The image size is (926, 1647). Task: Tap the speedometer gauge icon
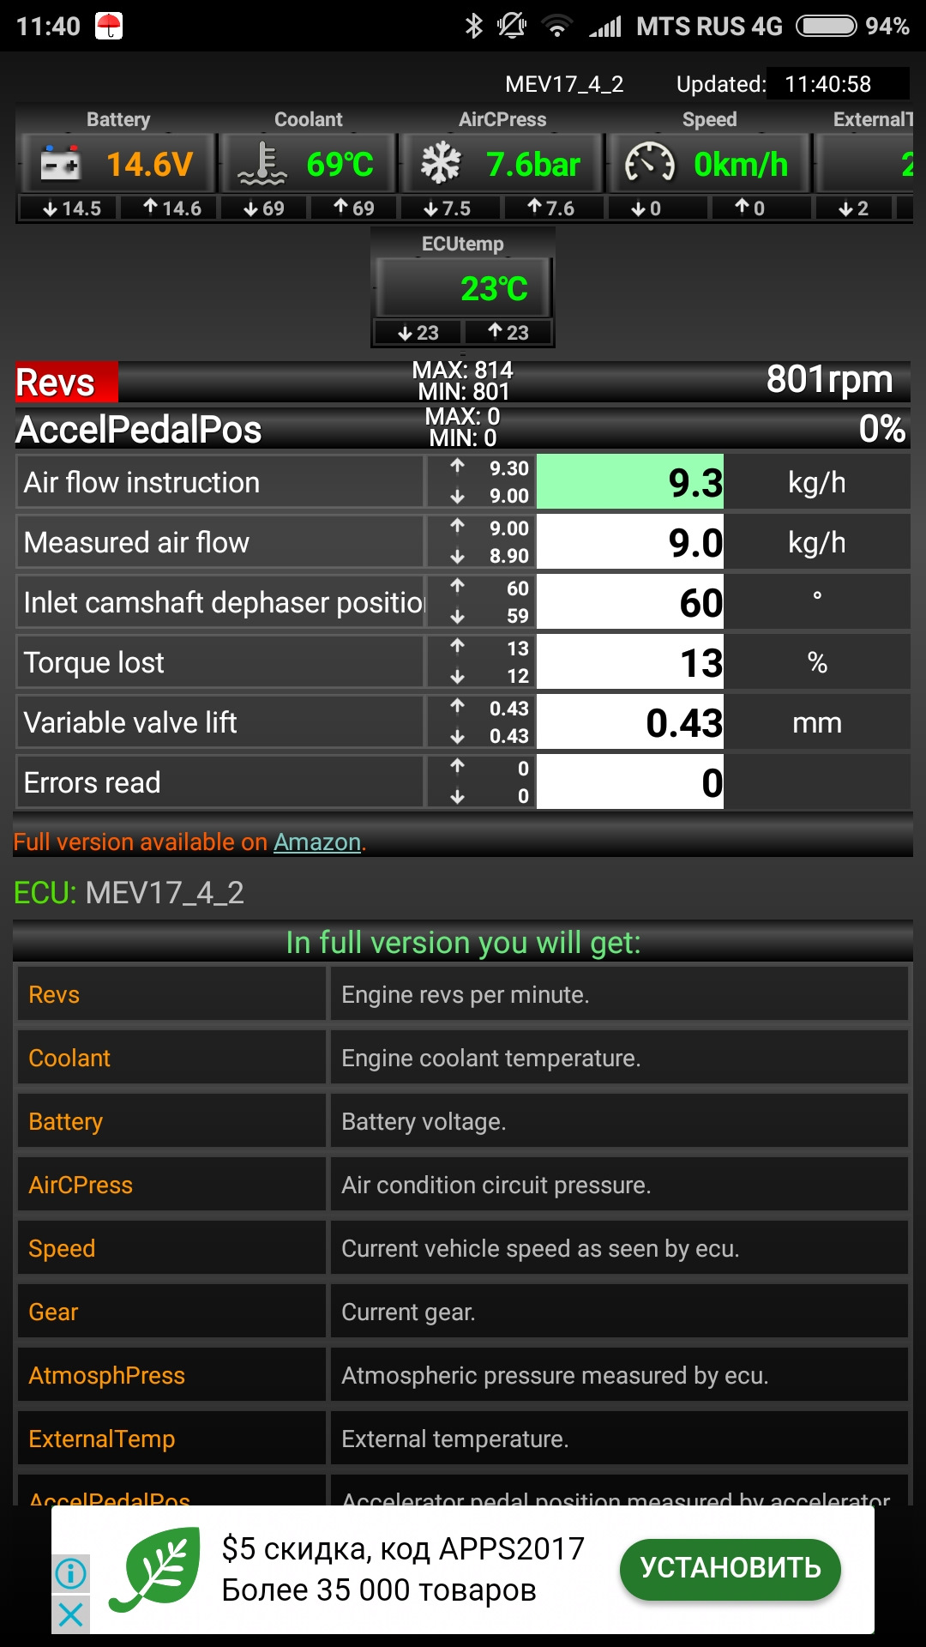(x=649, y=163)
